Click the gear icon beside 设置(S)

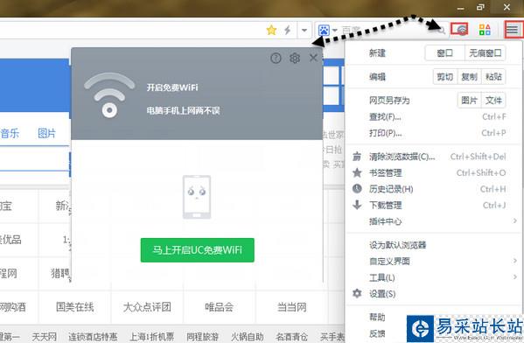(x=357, y=293)
